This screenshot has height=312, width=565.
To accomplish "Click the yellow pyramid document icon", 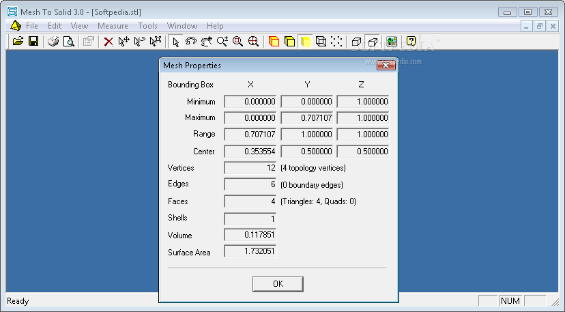I will (x=16, y=26).
